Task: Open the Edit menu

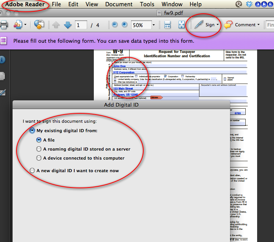Action: pos(73,4)
